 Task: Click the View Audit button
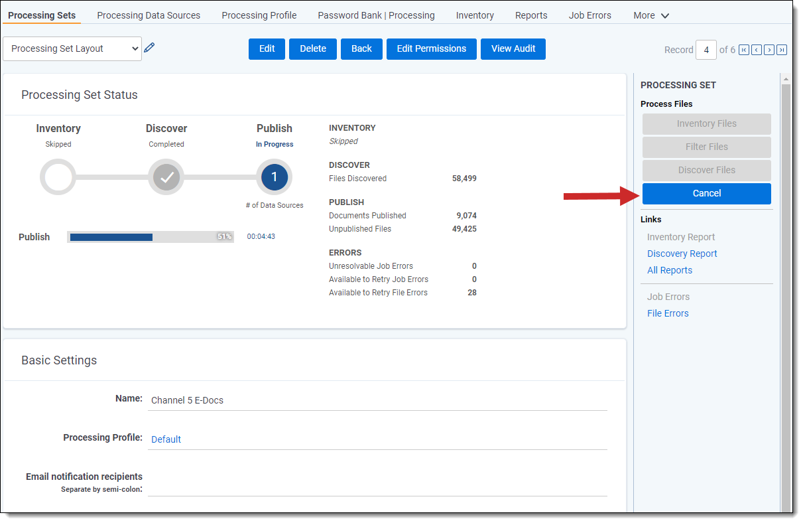coord(513,48)
